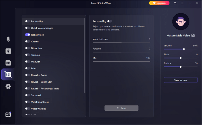Select the Reverb - Room label
Screen dimensions: 202x125
point(39,75)
